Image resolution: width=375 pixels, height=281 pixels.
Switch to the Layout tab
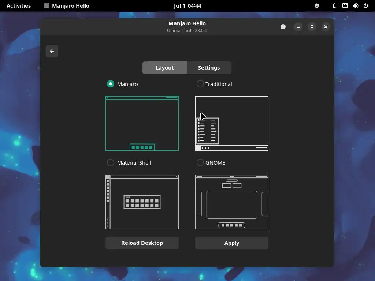coord(165,68)
